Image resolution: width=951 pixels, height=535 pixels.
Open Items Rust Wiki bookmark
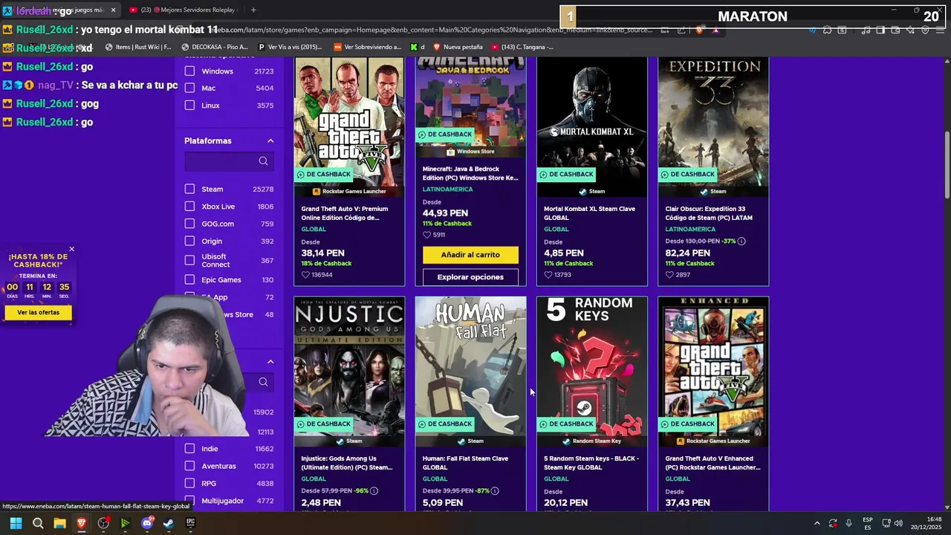coord(138,47)
